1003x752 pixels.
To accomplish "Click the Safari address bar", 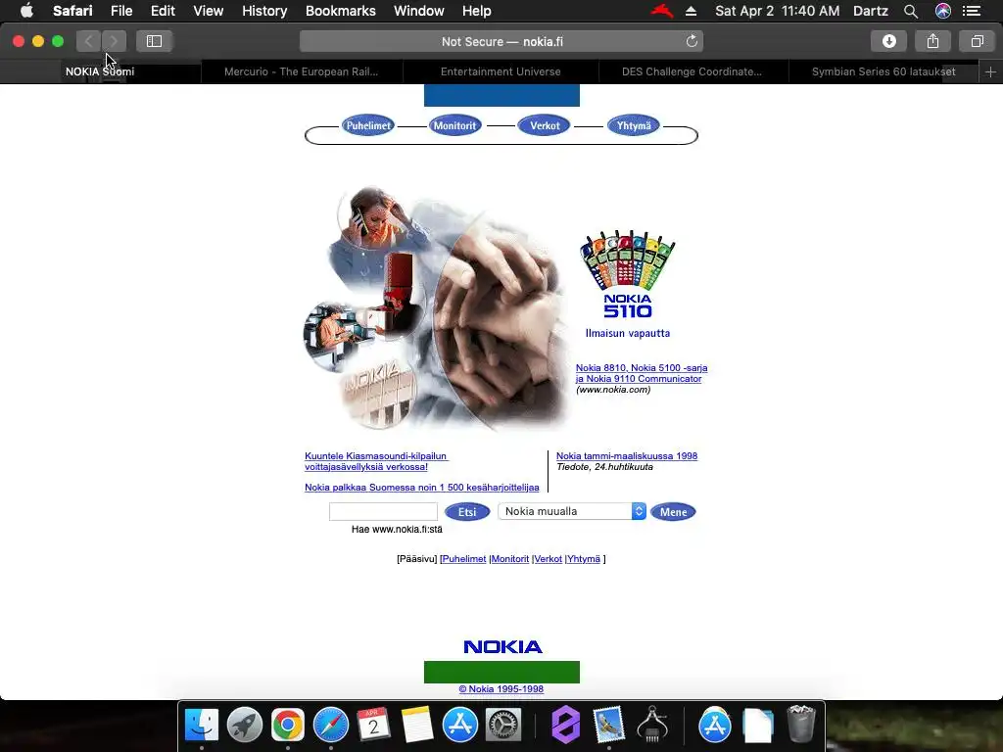I will pos(501,41).
